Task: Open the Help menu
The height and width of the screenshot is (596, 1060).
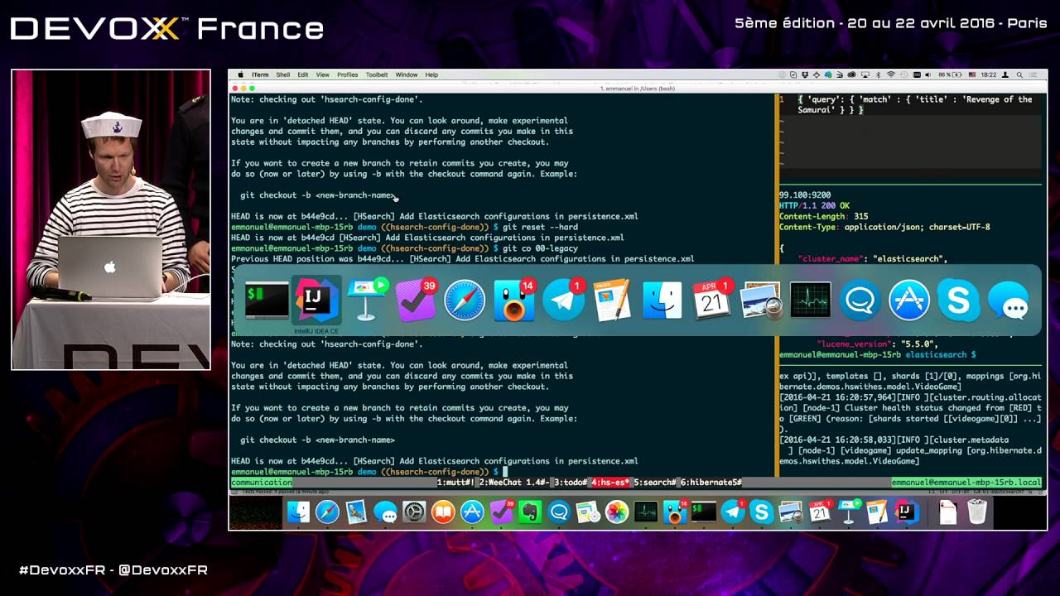Action: [x=431, y=74]
